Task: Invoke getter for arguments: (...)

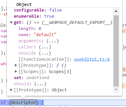Action: pos(52,41)
